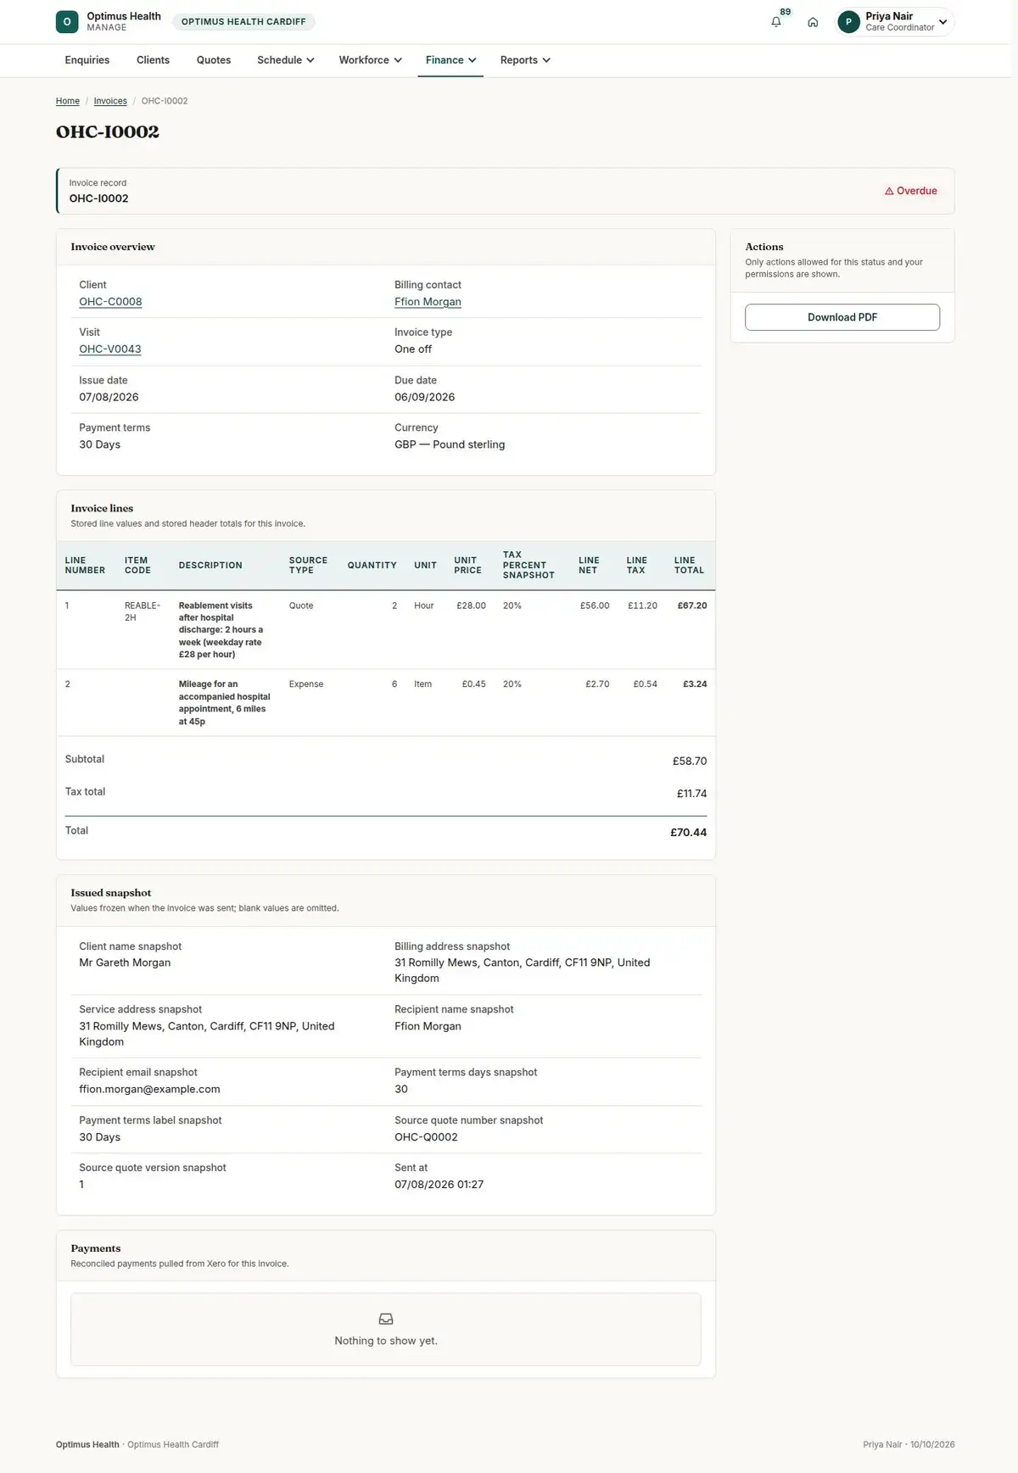
Task: Open the Finance dropdown menu
Action: pos(450,60)
